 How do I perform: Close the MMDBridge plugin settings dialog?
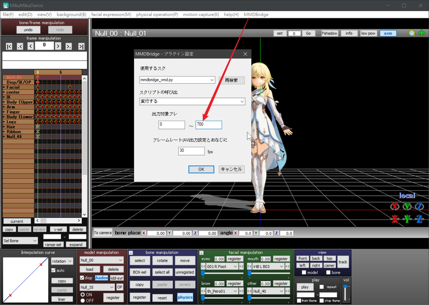[245, 54]
